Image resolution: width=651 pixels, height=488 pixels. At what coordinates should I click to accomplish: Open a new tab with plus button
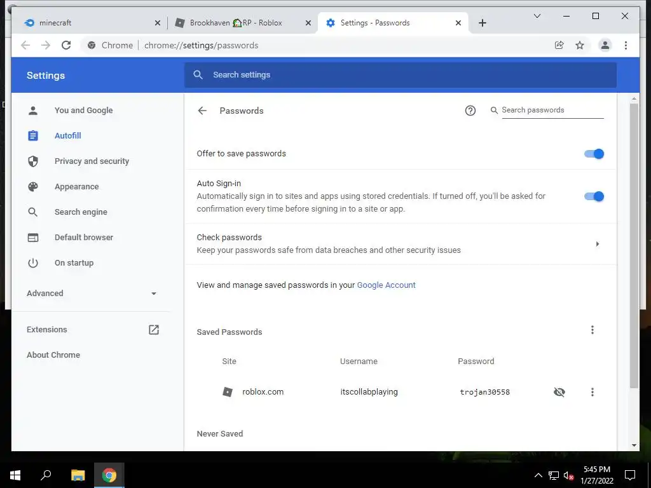click(x=482, y=23)
